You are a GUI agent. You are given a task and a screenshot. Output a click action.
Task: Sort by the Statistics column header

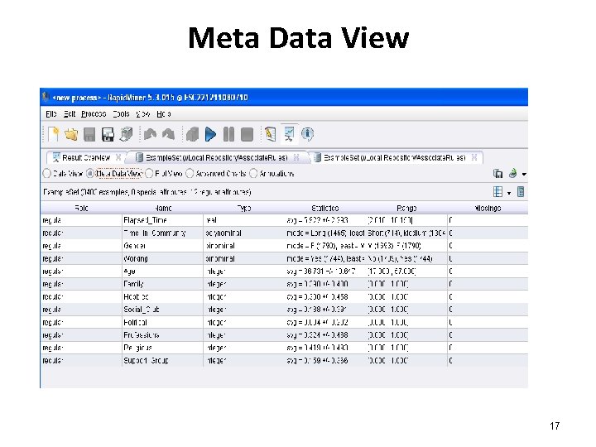(325, 209)
